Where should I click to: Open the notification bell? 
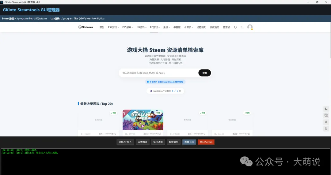point(235,27)
